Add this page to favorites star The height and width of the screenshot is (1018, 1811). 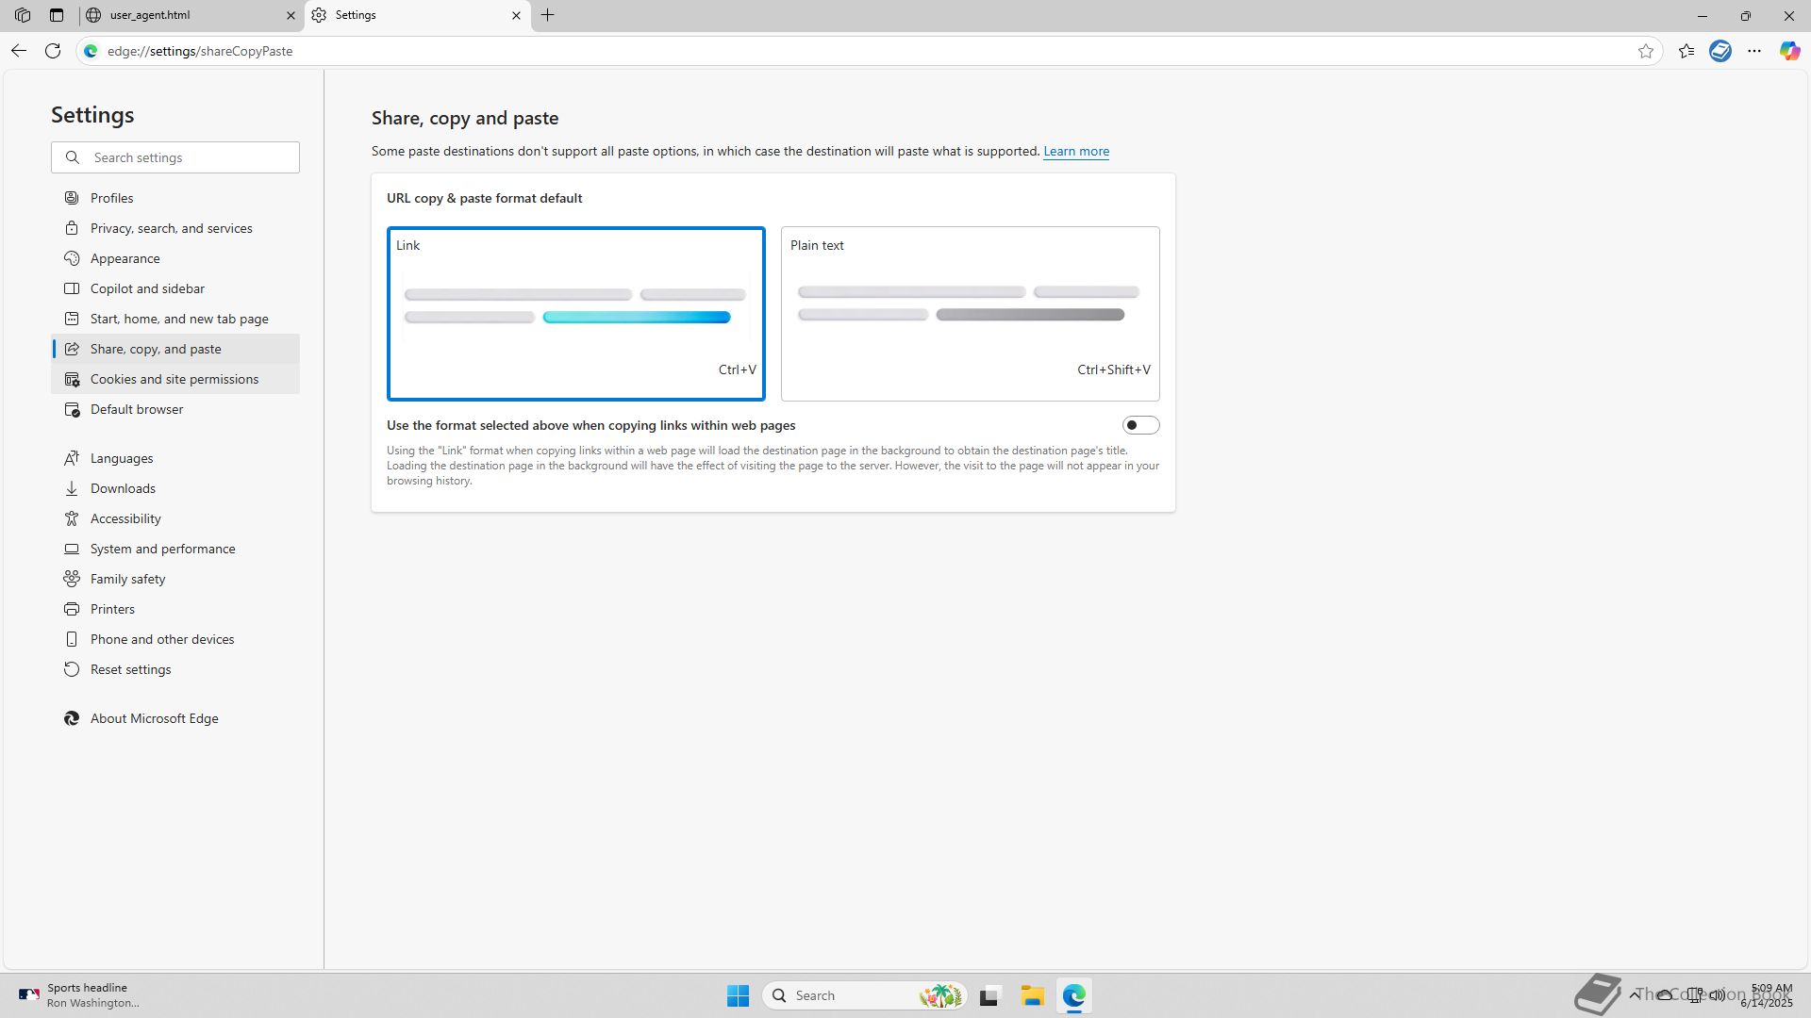pyautogui.click(x=1646, y=51)
